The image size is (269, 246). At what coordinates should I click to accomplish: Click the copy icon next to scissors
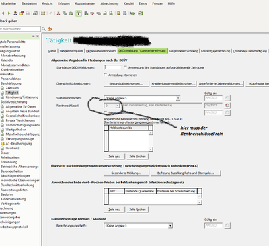coord(65,13)
